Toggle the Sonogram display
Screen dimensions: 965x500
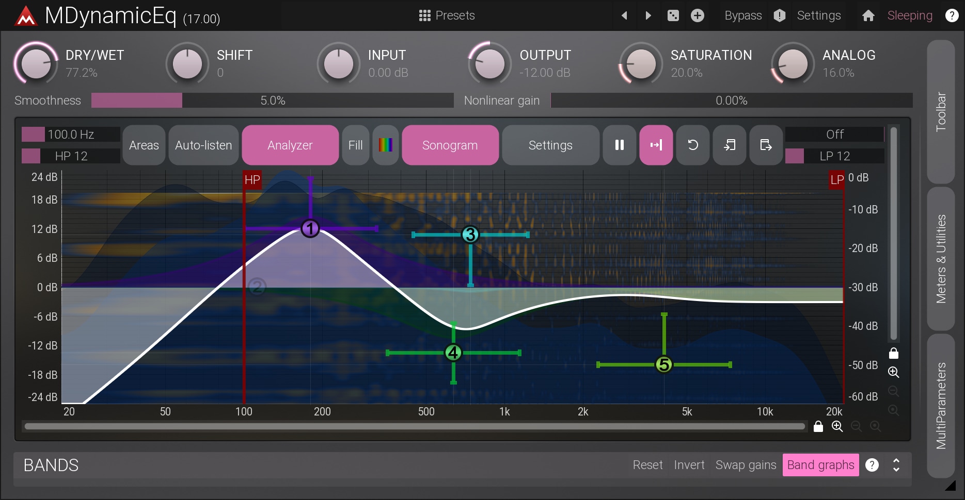coord(450,145)
